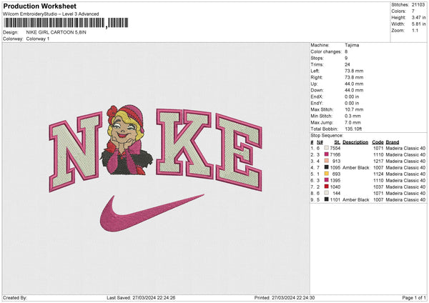429x303 pixels.
Task: Click the 'Description' column header
Action: (x=355, y=142)
